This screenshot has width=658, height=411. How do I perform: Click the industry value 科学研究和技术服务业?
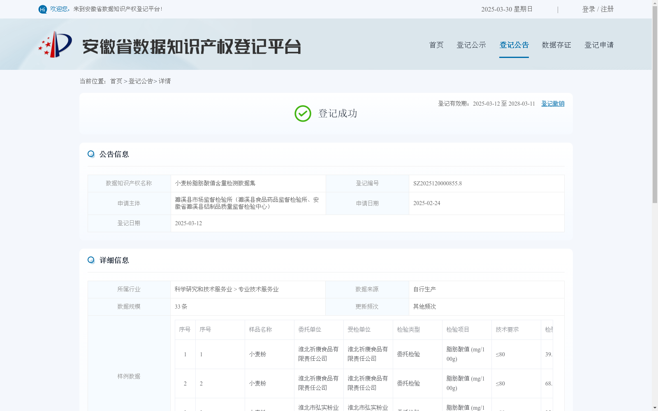(x=203, y=289)
